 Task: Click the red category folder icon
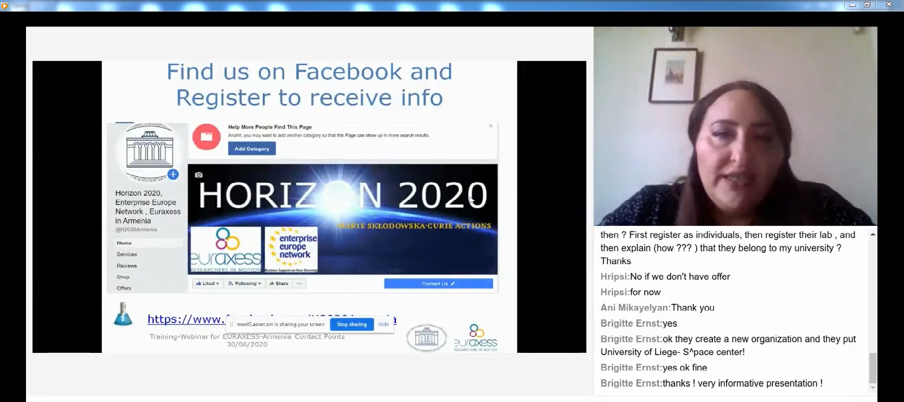tap(206, 137)
